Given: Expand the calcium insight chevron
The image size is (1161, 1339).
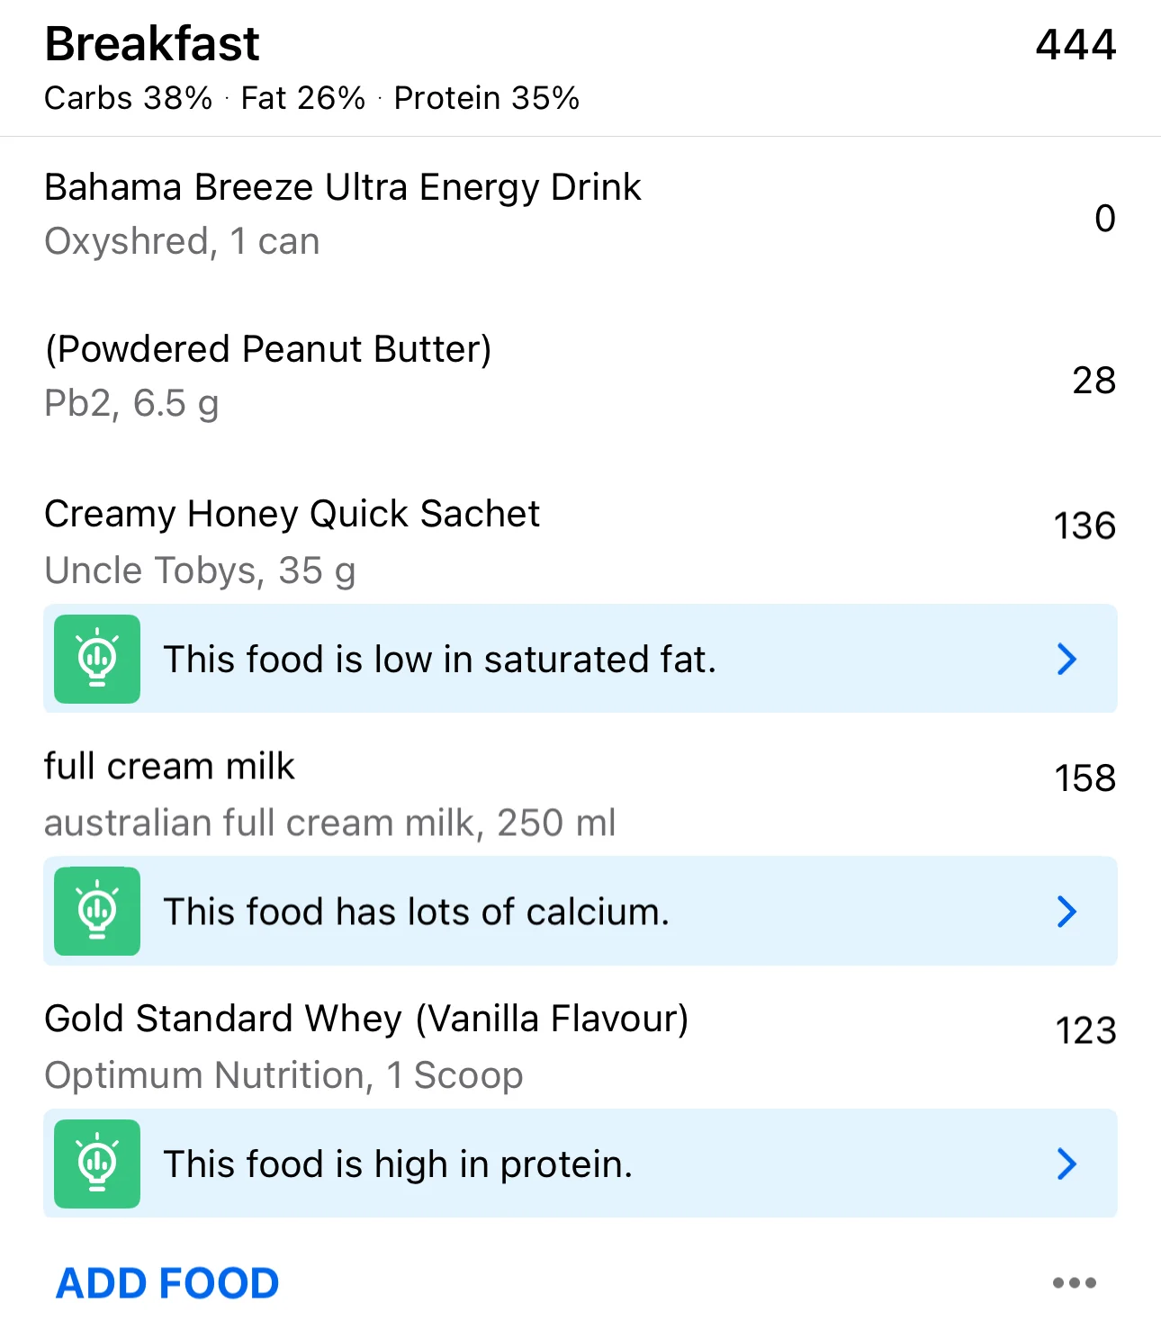Looking at the screenshot, I should 1066,911.
